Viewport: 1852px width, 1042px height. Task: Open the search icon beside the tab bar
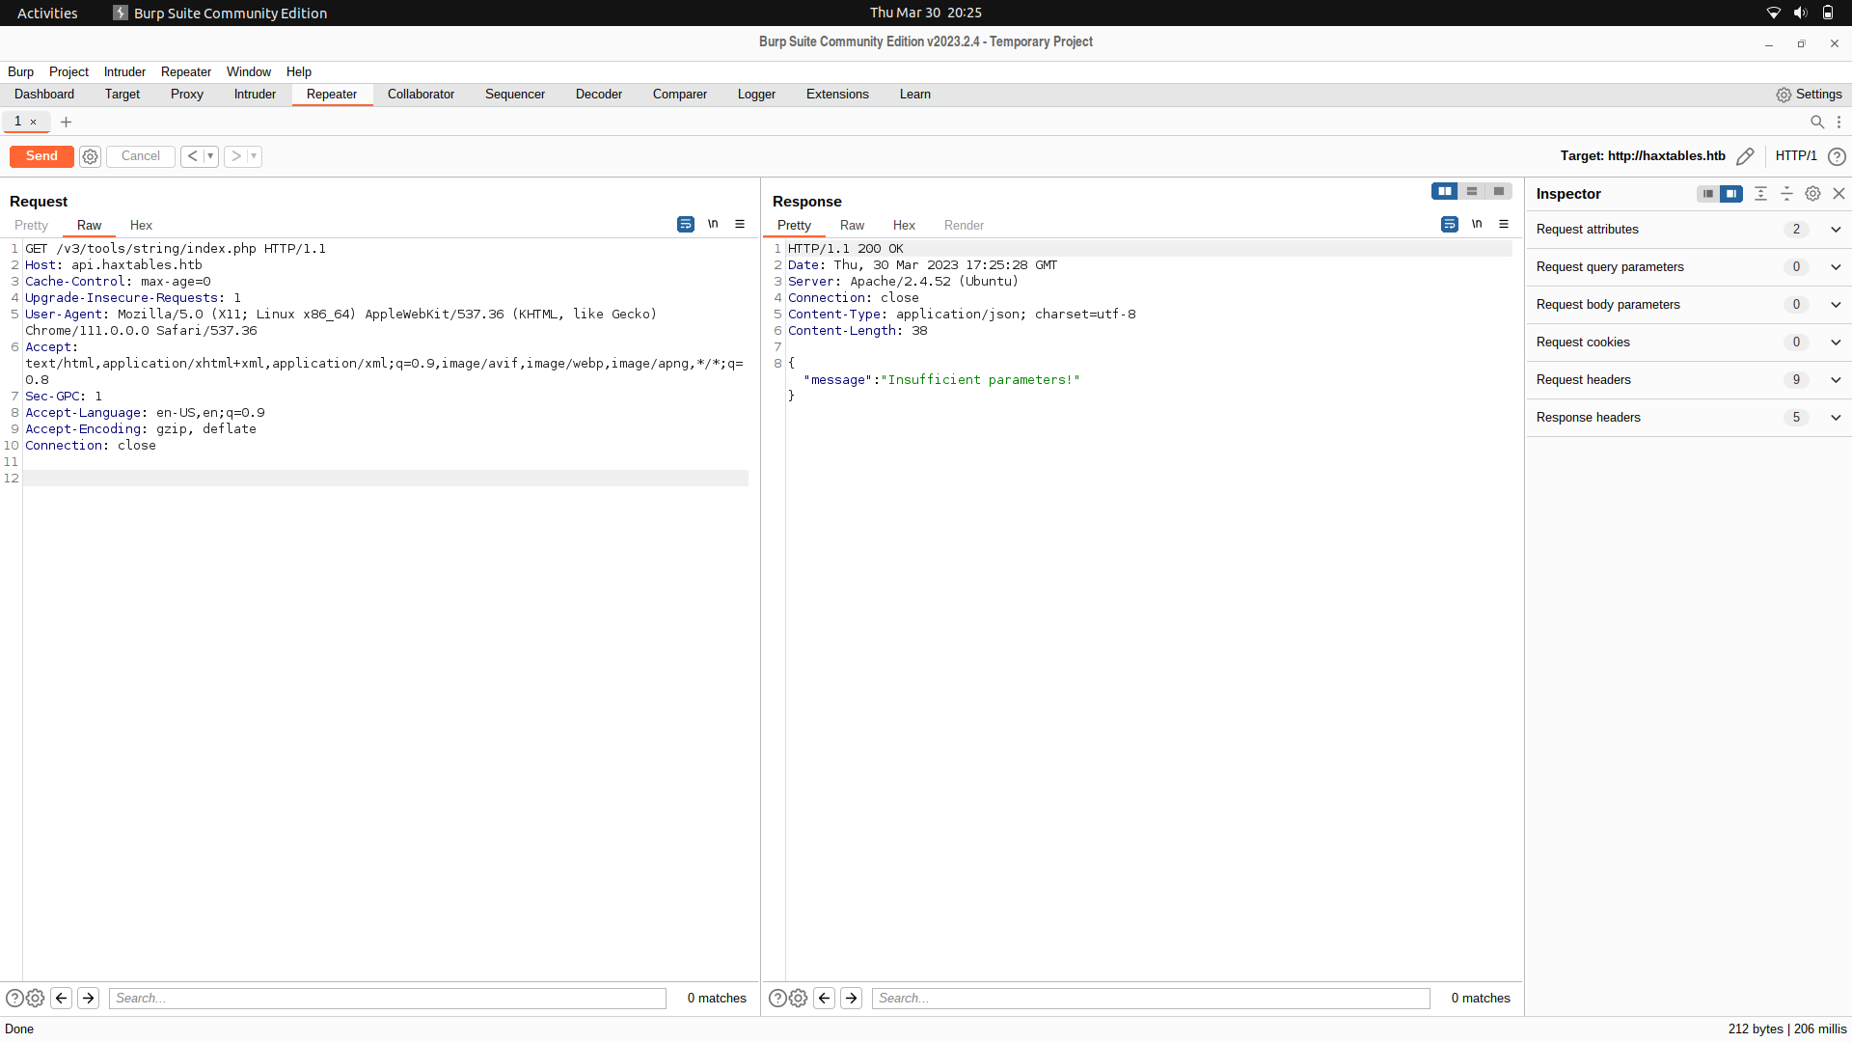click(x=1816, y=123)
